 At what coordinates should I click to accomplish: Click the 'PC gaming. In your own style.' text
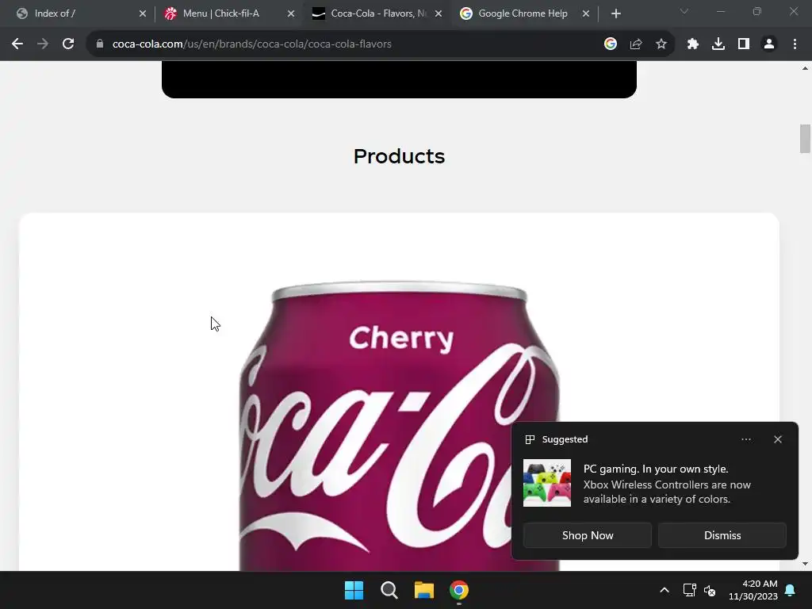(x=656, y=469)
